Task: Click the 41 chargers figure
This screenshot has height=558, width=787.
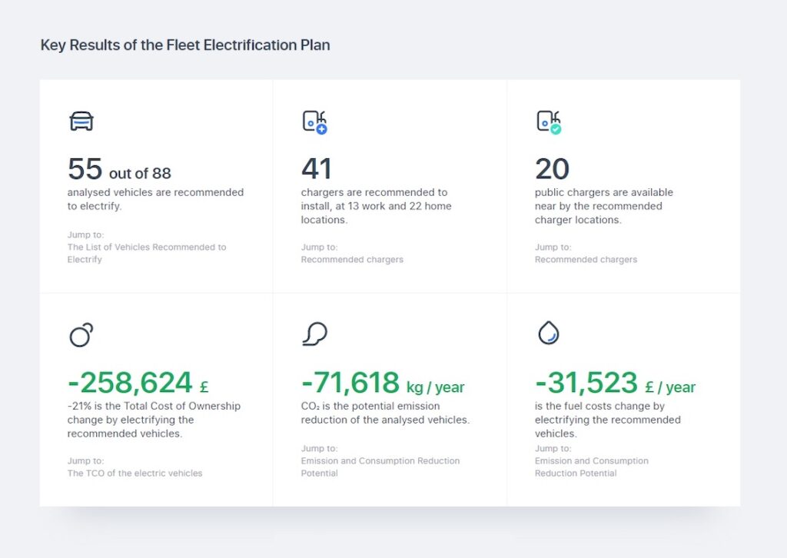Action: pos(317,169)
